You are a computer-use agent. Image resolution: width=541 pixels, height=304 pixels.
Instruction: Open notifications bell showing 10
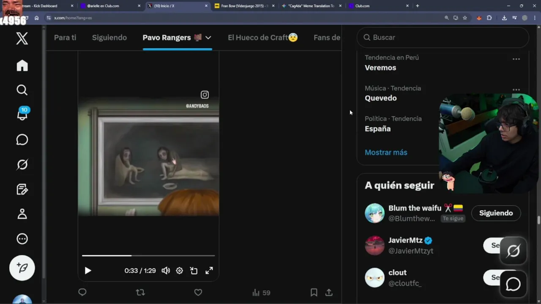pos(22,114)
